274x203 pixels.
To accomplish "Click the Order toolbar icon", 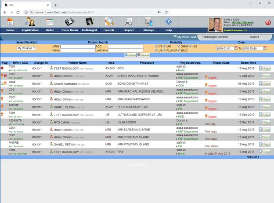I will pos(50,22).
